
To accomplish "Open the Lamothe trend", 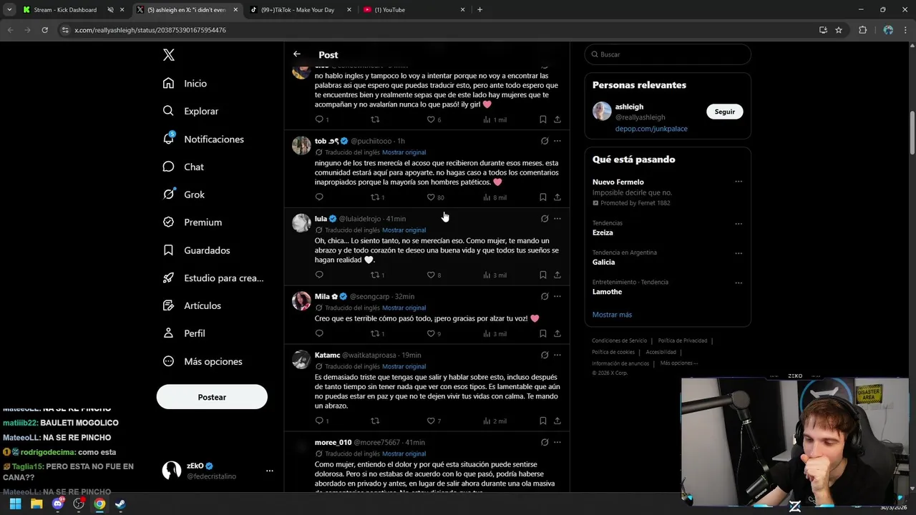I will click(607, 292).
